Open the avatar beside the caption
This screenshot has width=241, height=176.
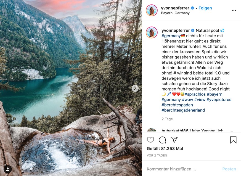[152, 33]
